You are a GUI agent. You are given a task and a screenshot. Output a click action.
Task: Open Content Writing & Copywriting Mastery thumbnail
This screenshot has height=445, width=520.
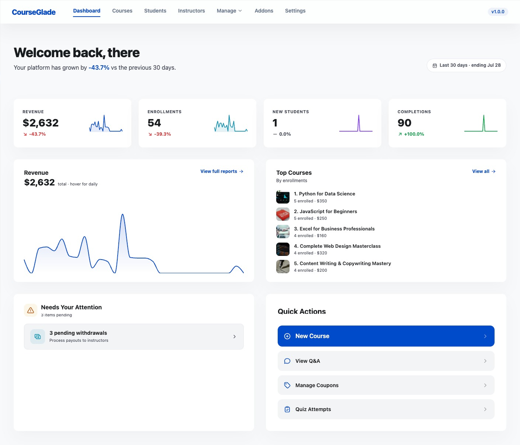(x=283, y=266)
